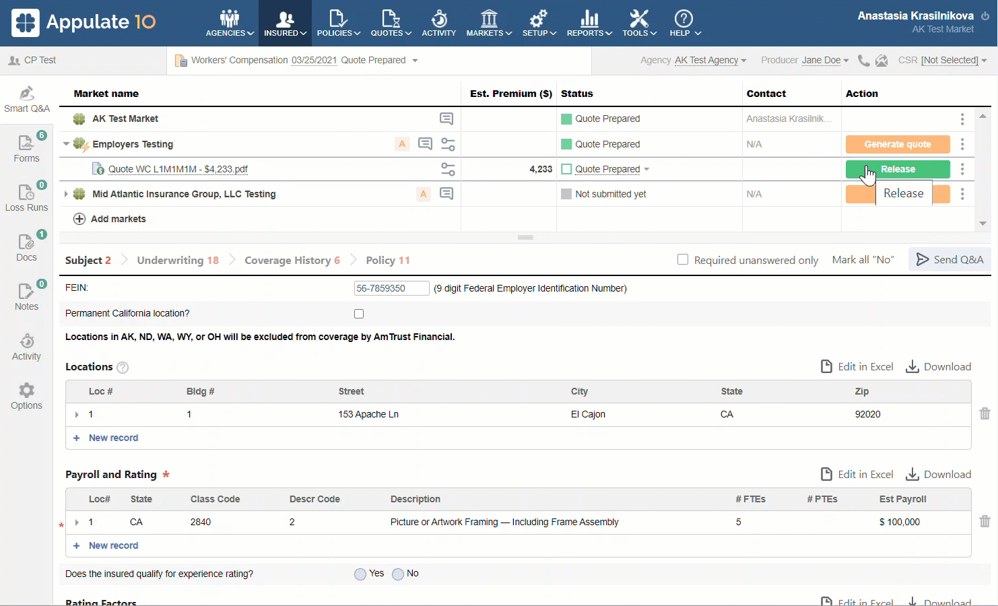
Task: Select Yes for experience rating
Action: click(x=360, y=574)
